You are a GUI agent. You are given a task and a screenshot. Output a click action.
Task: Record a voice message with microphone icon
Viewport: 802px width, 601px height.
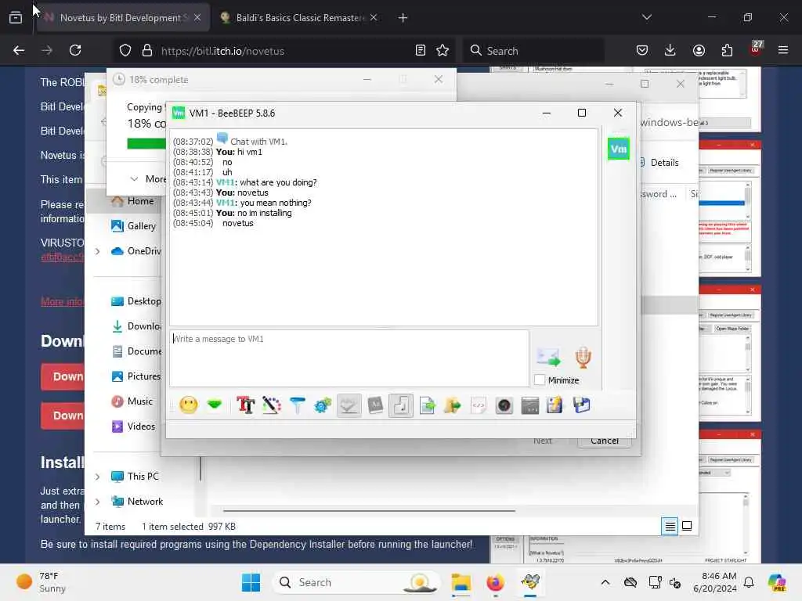583,357
